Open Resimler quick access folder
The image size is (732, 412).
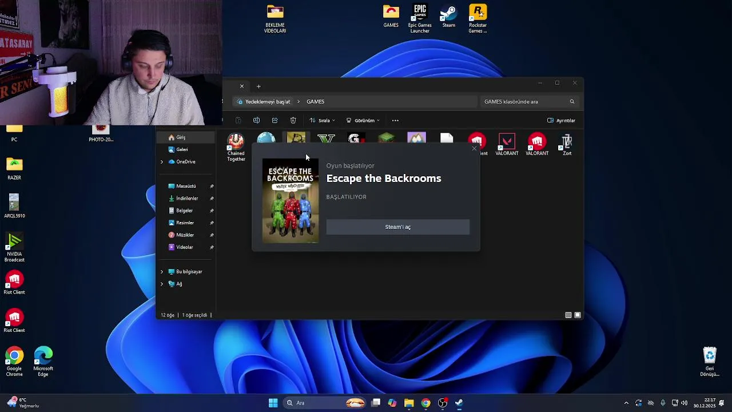pyautogui.click(x=185, y=223)
